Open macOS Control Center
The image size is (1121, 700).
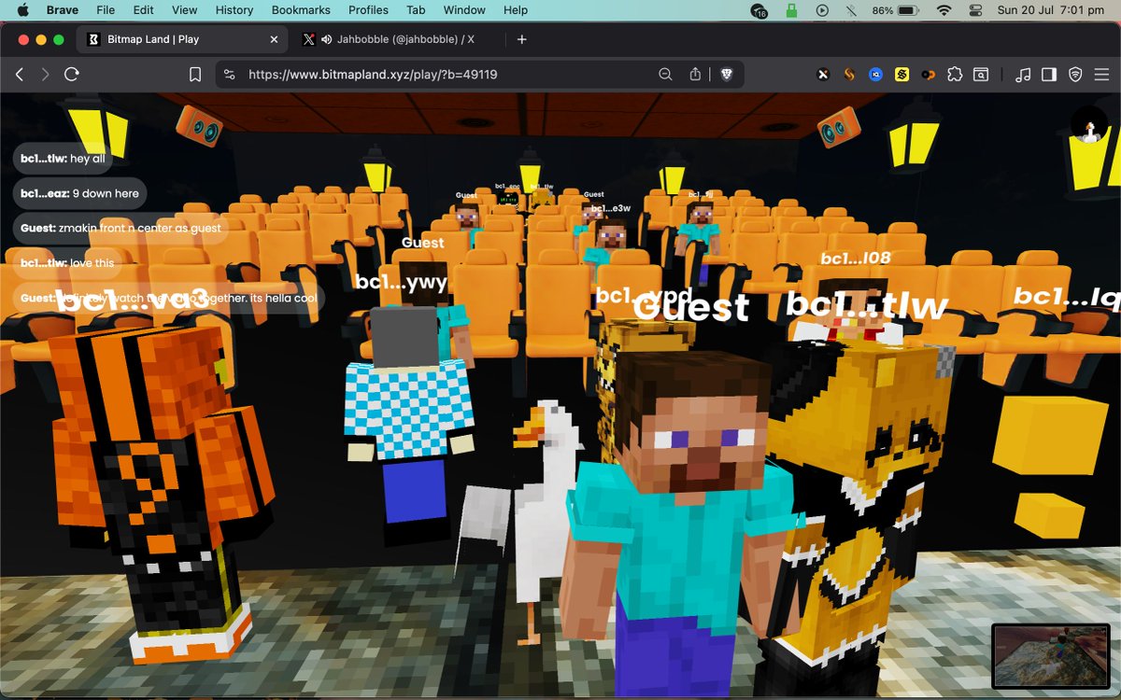tap(975, 10)
